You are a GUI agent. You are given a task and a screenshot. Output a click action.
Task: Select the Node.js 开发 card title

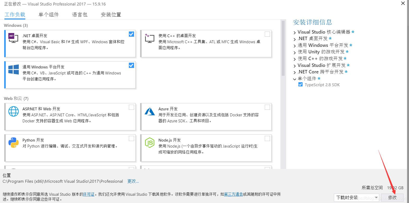click(170, 140)
